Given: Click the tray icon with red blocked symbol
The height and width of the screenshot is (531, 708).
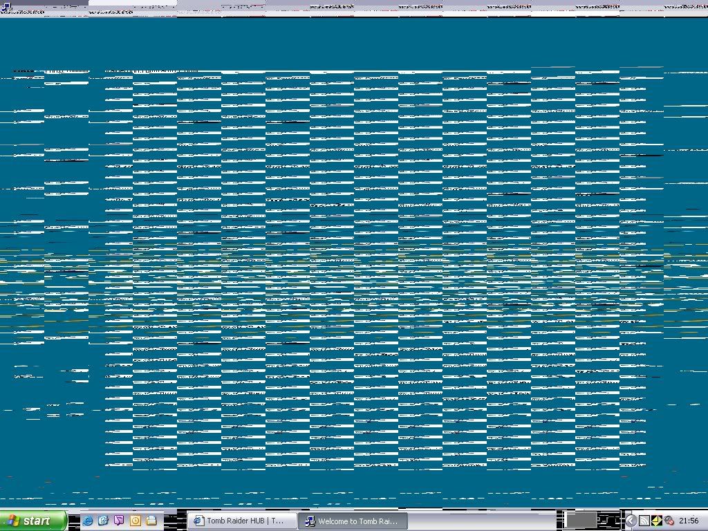Looking at the screenshot, I should [669, 521].
